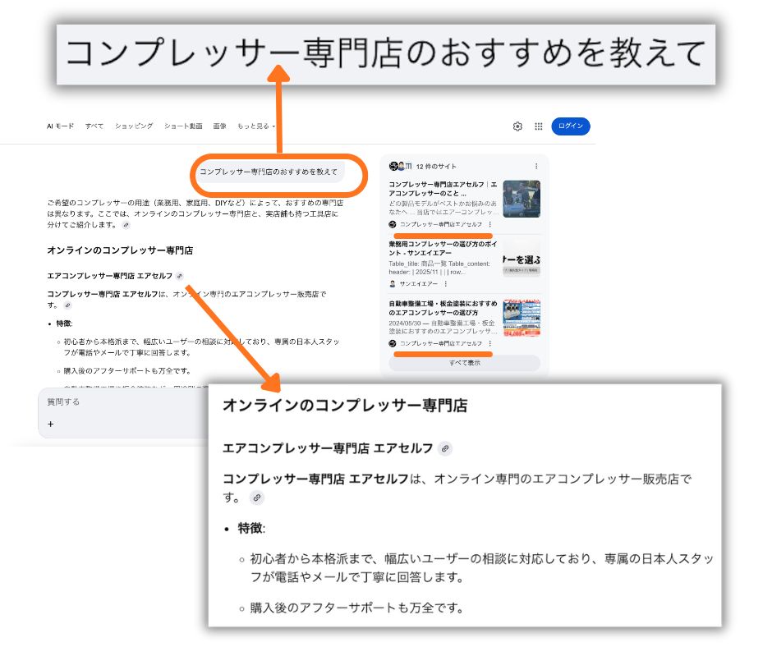Open the three-dot menu next to サンエイエアー source
This screenshot has height=647, width=772.
[x=447, y=283]
